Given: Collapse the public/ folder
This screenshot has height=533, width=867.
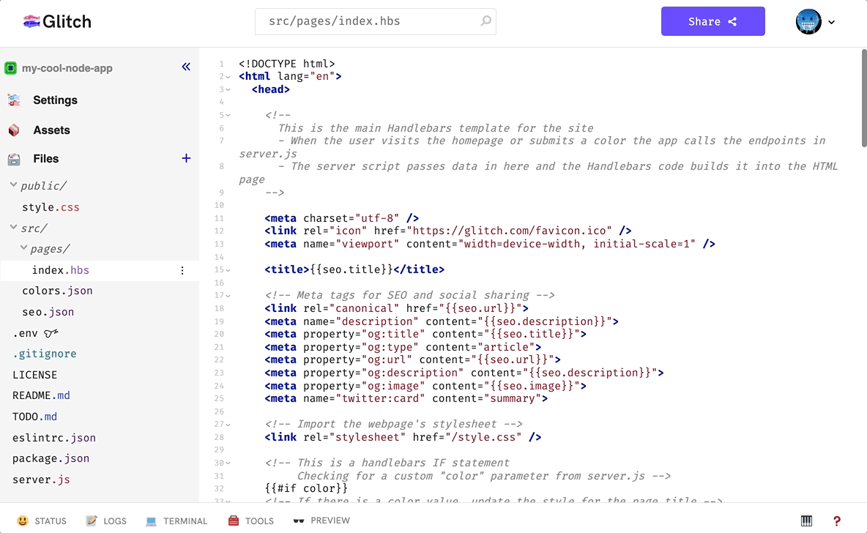Looking at the screenshot, I should tap(14, 186).
